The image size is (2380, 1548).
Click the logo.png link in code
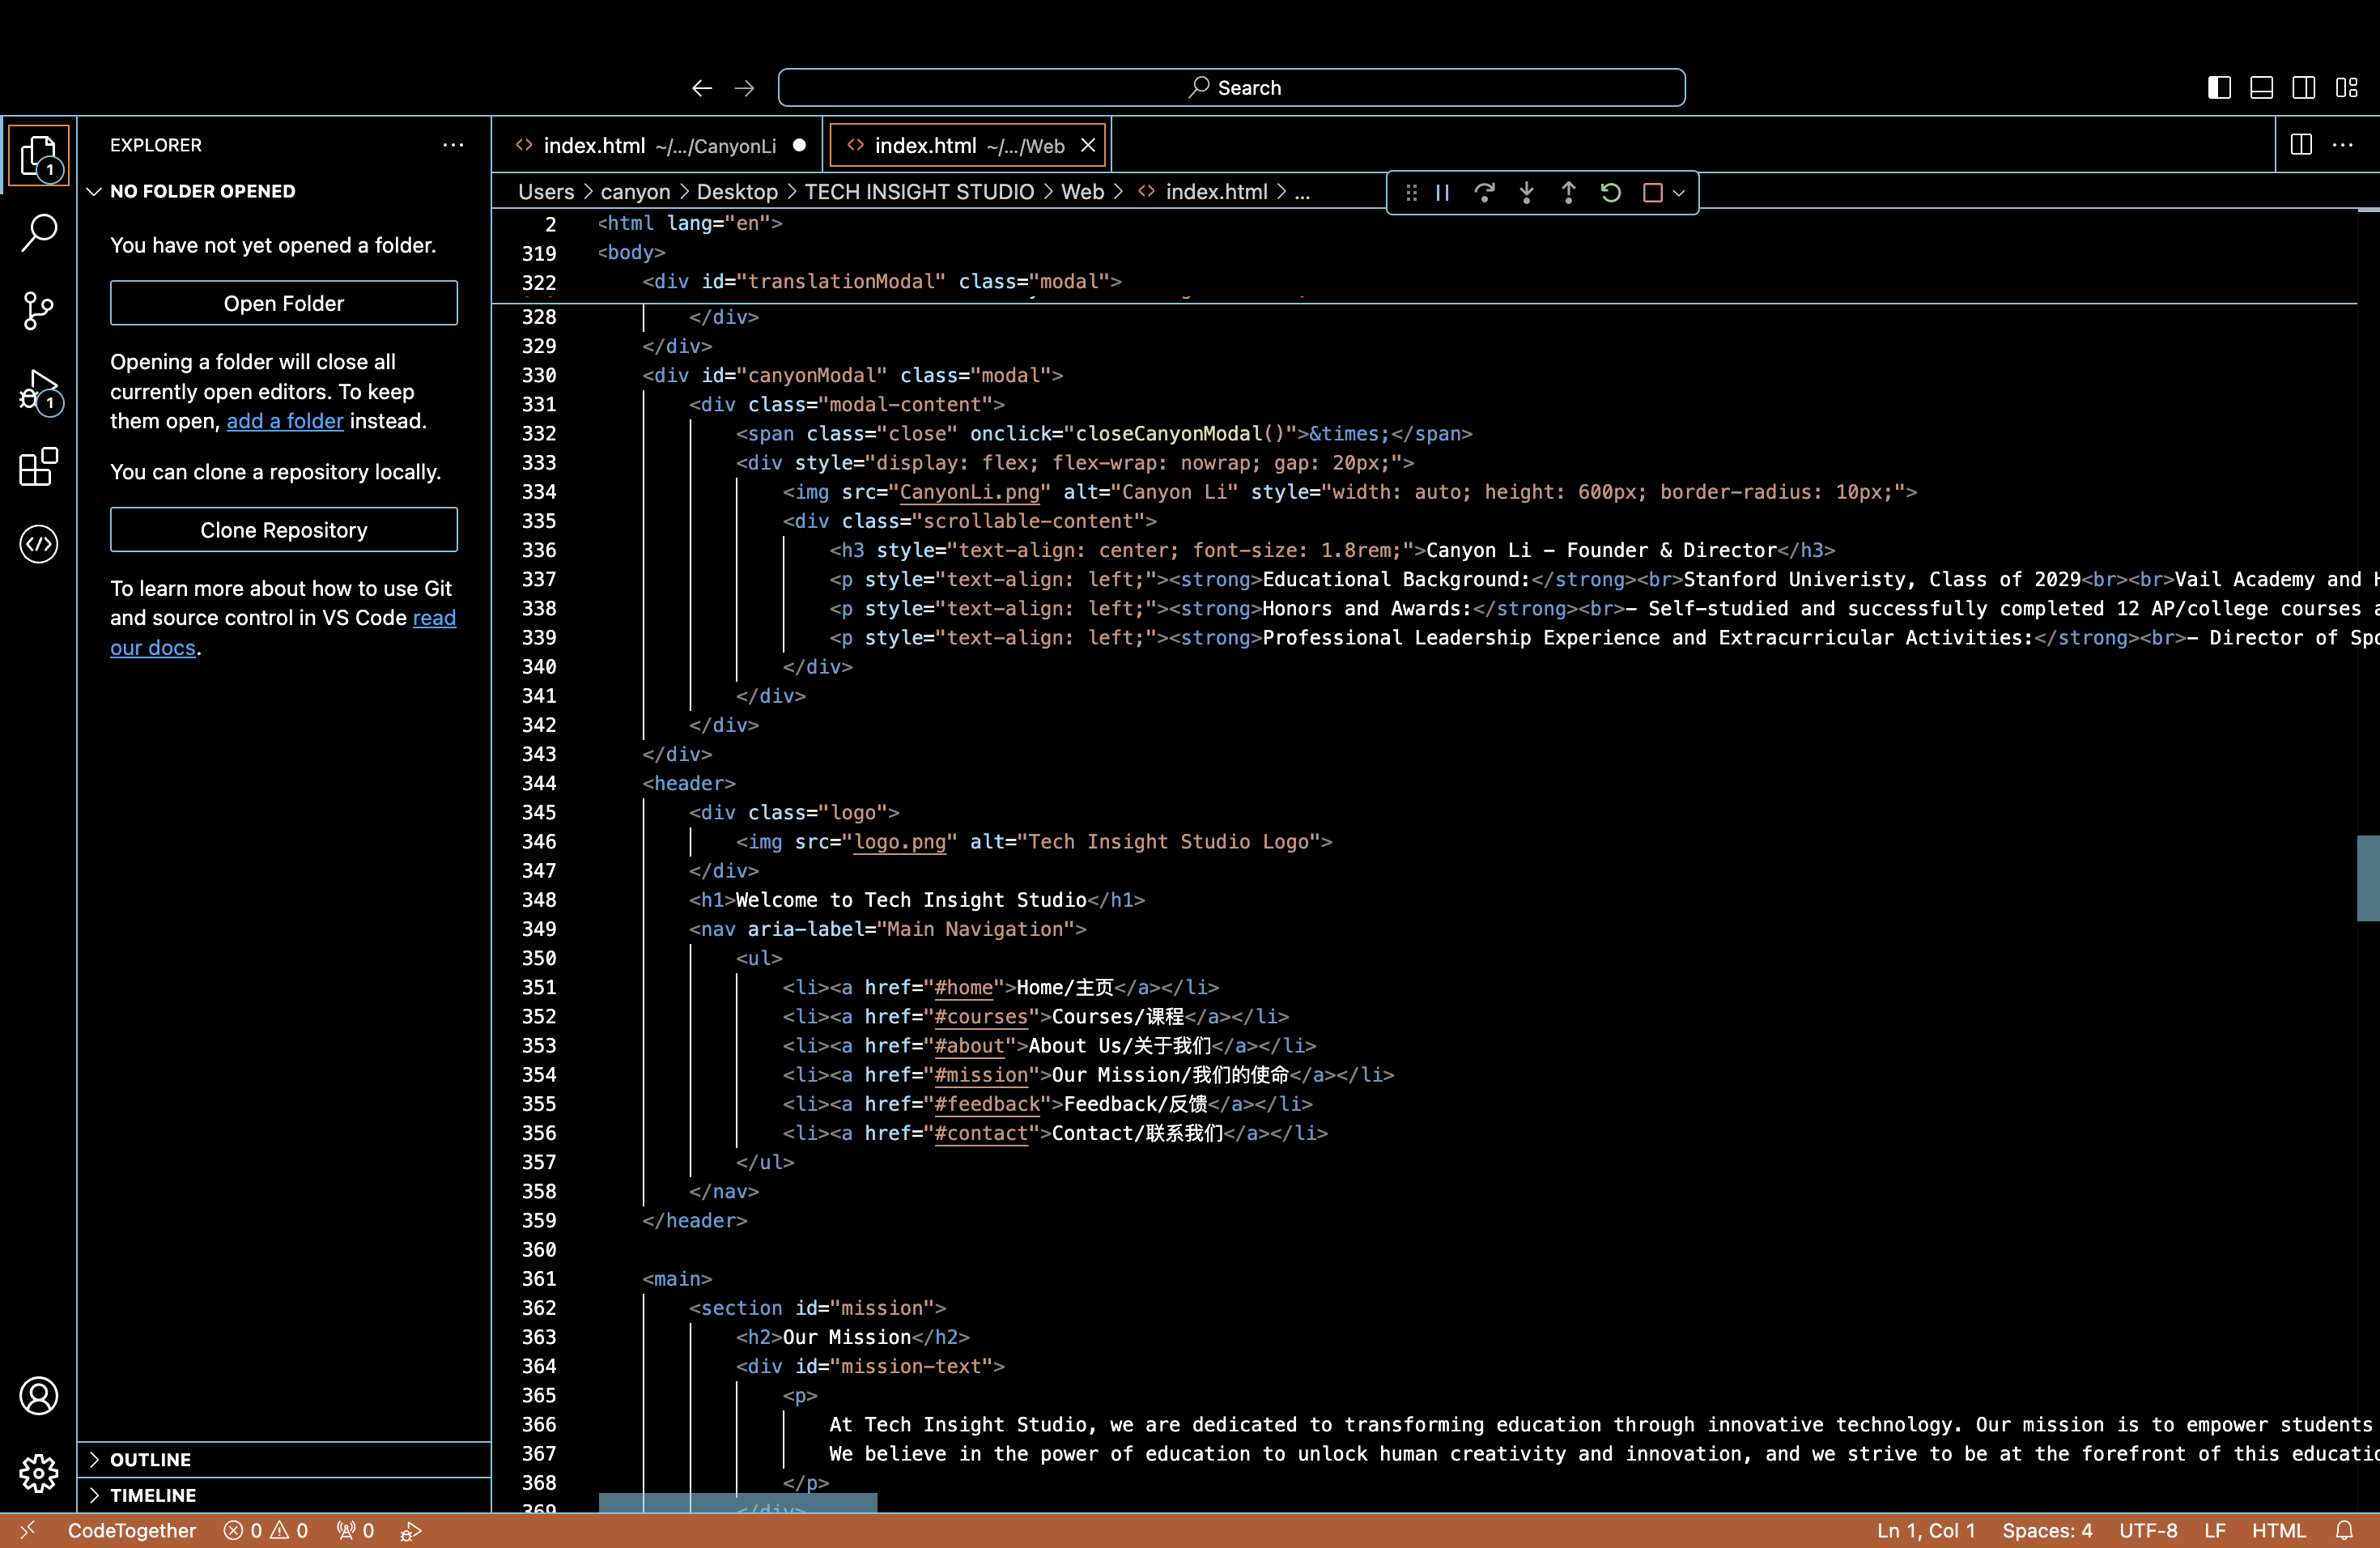coord(900,842)
